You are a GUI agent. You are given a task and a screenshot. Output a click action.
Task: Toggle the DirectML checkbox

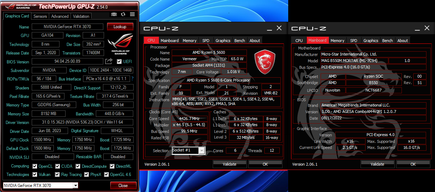(x=112, y=166)
